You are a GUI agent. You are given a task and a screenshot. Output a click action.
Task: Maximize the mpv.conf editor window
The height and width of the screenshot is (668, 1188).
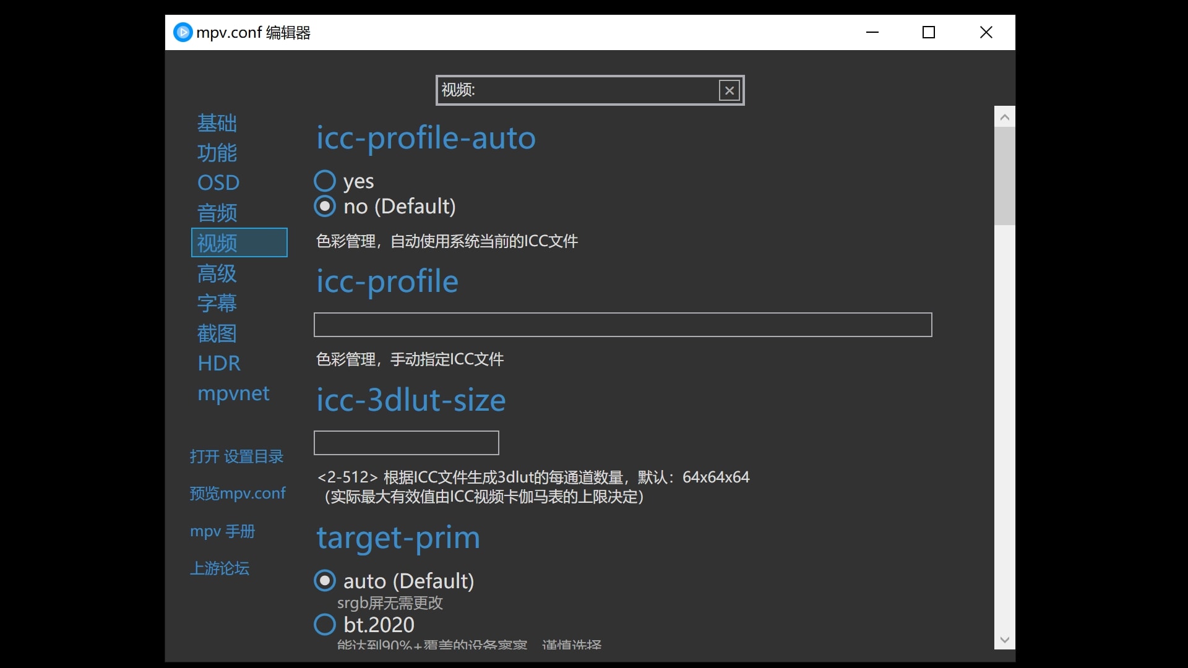pos(929,32)
